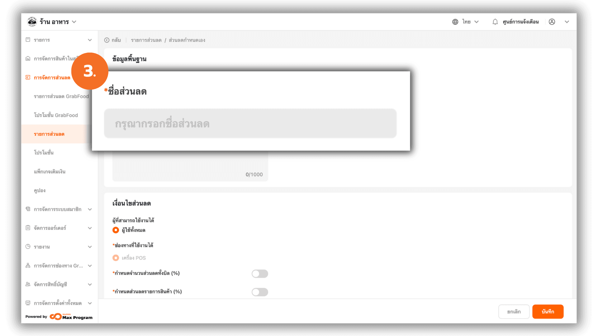Expand the การจัดการระบบสมาชิก menu chevron
598x336 pixels.
[x=90, y=209]
